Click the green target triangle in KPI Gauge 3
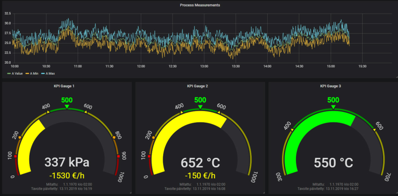Screen dimensions: 398x196 tap(333, 107)
